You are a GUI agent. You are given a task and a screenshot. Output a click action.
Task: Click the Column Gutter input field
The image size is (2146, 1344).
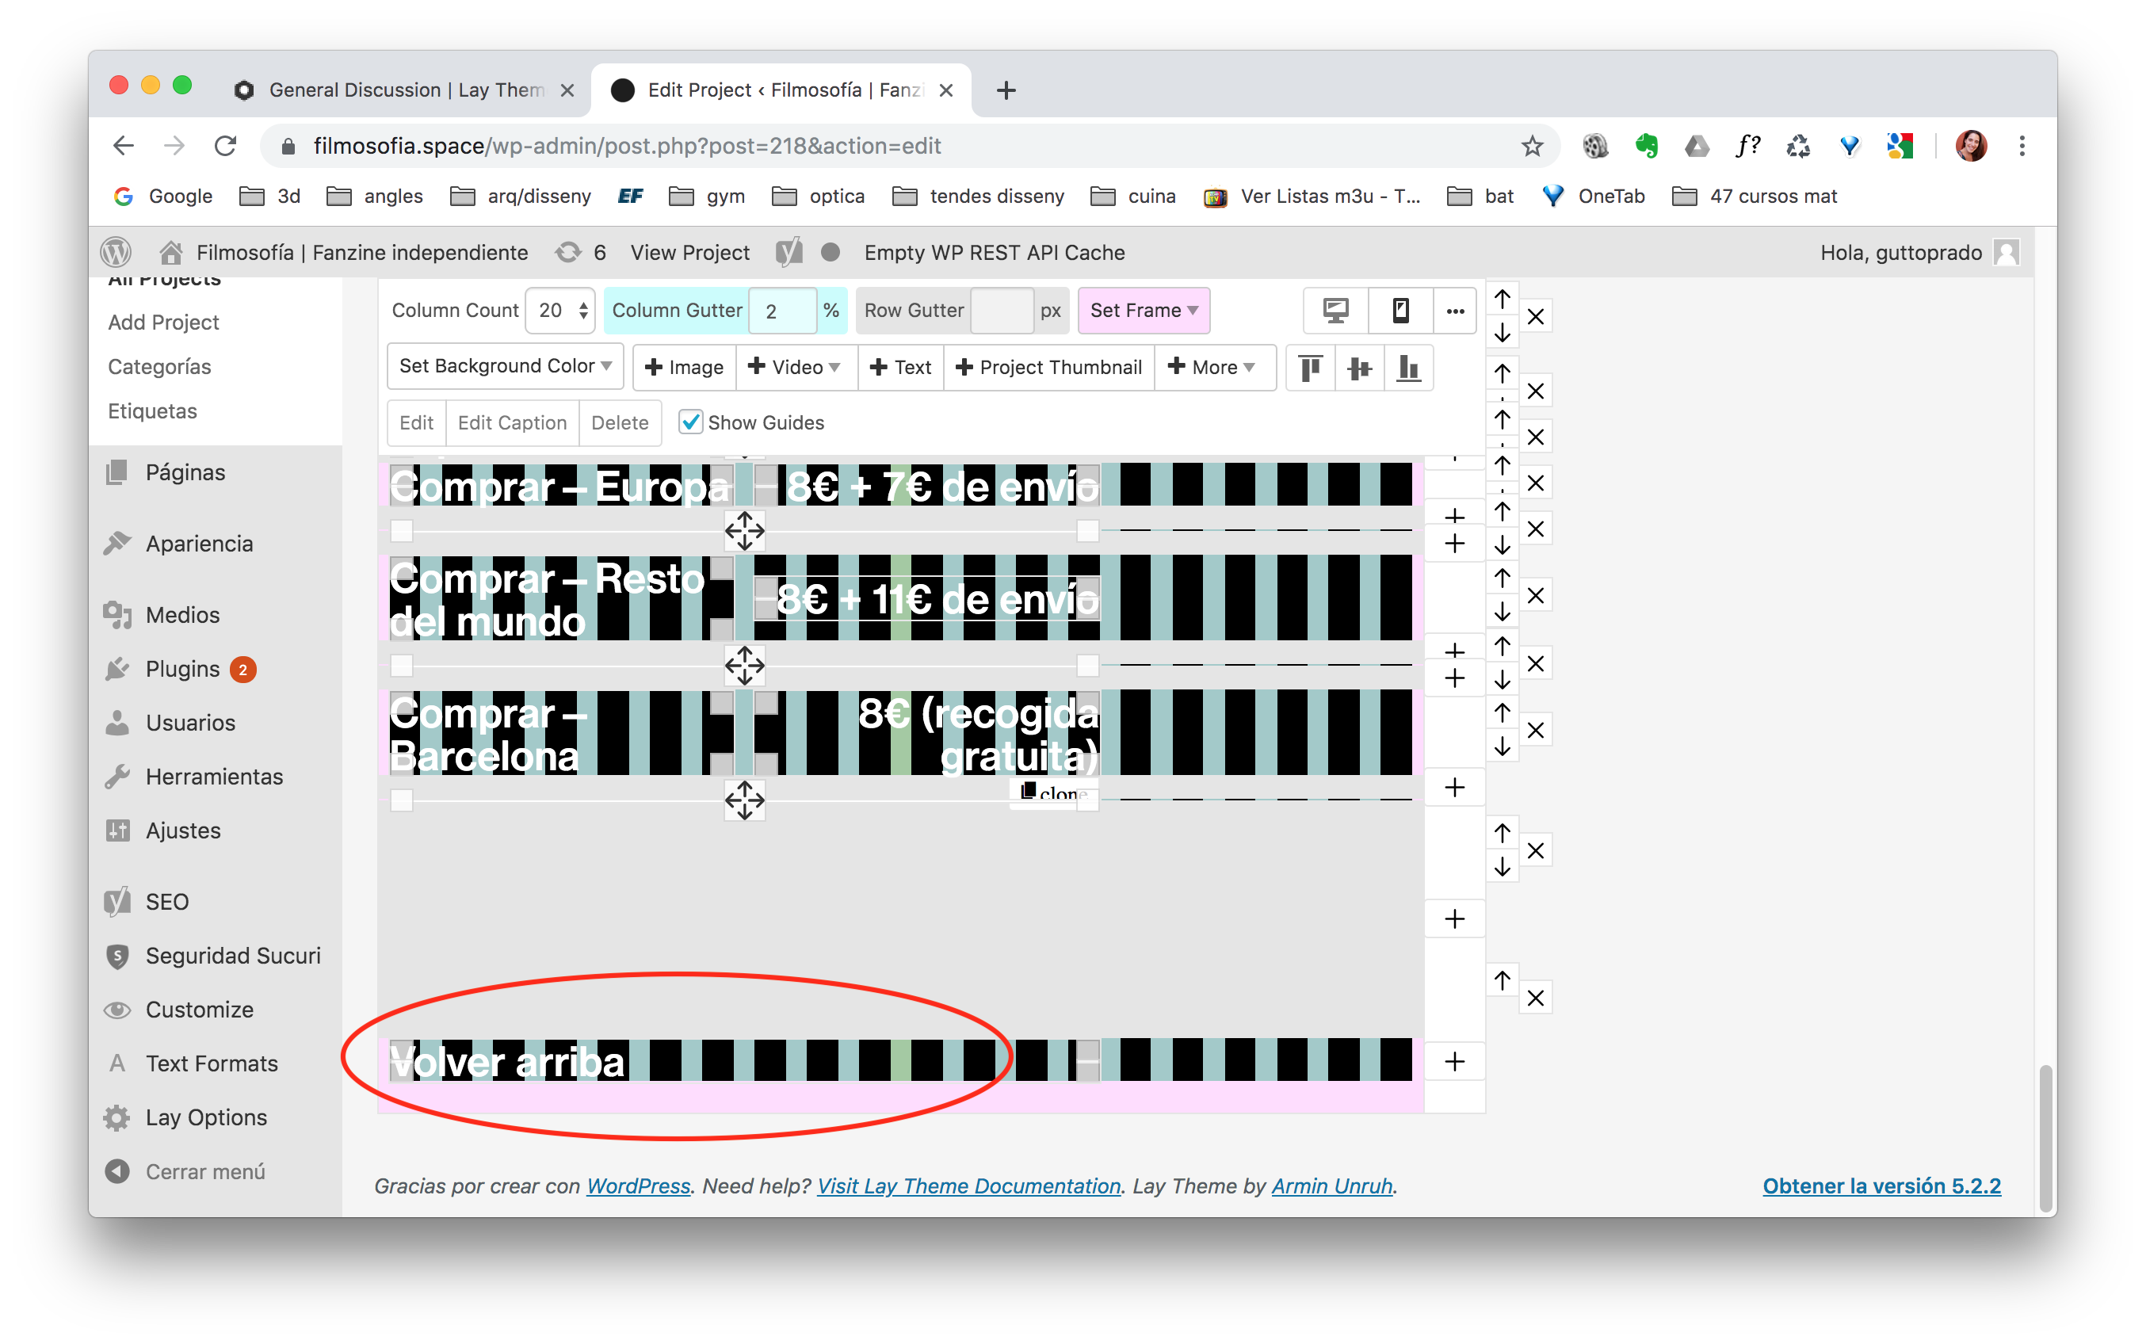tap(781, 310)
